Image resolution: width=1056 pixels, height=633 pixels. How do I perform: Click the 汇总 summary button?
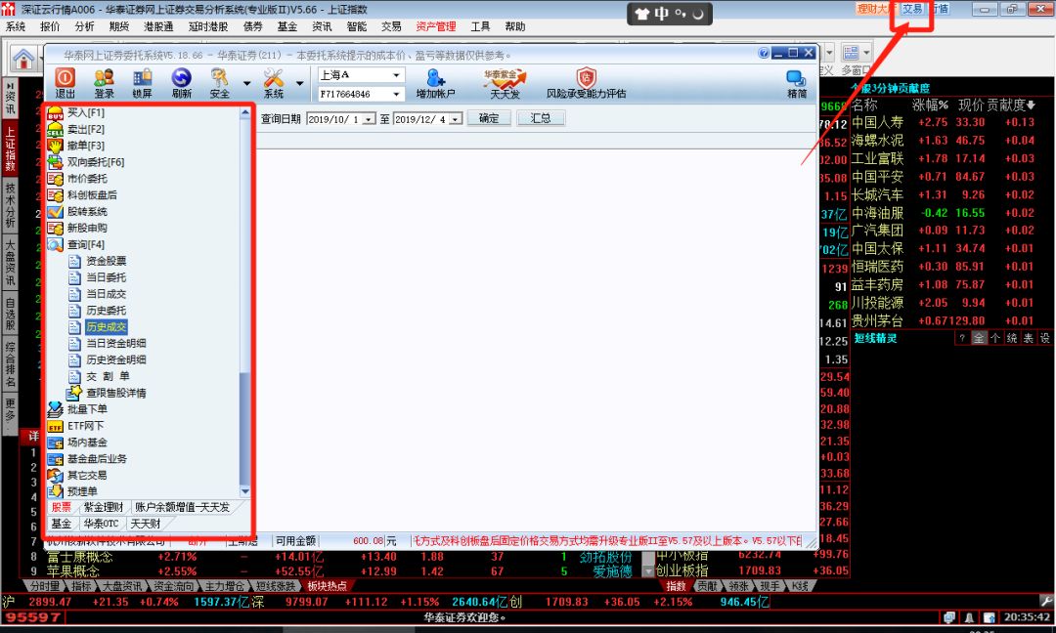(x=541, y=118)
